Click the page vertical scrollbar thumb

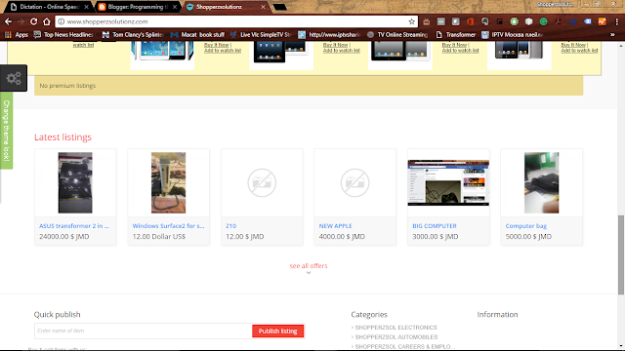pyautogui.click(x=621, y=254)
